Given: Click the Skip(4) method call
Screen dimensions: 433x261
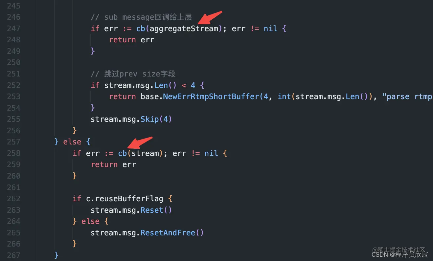Looking at the screenshot, I should (x=156, y=119).
